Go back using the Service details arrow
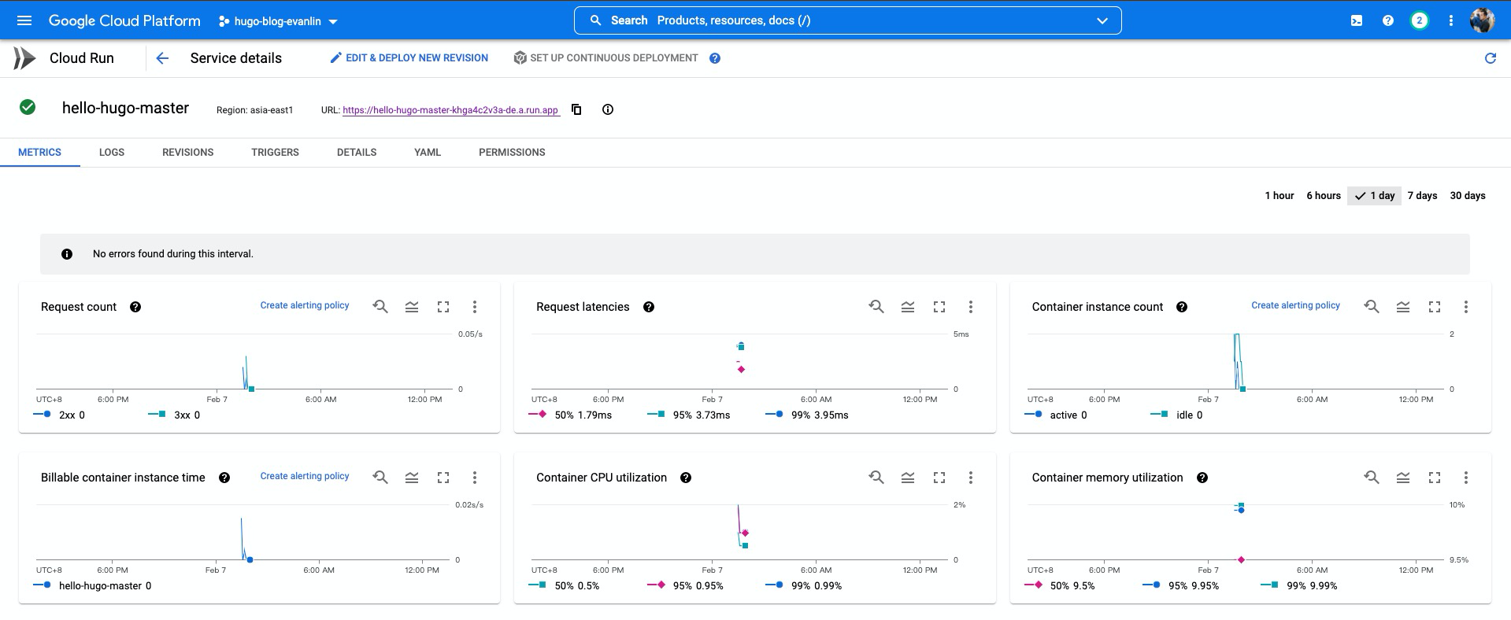Viewport: 1511px width, 620px height. click(162, 58)
